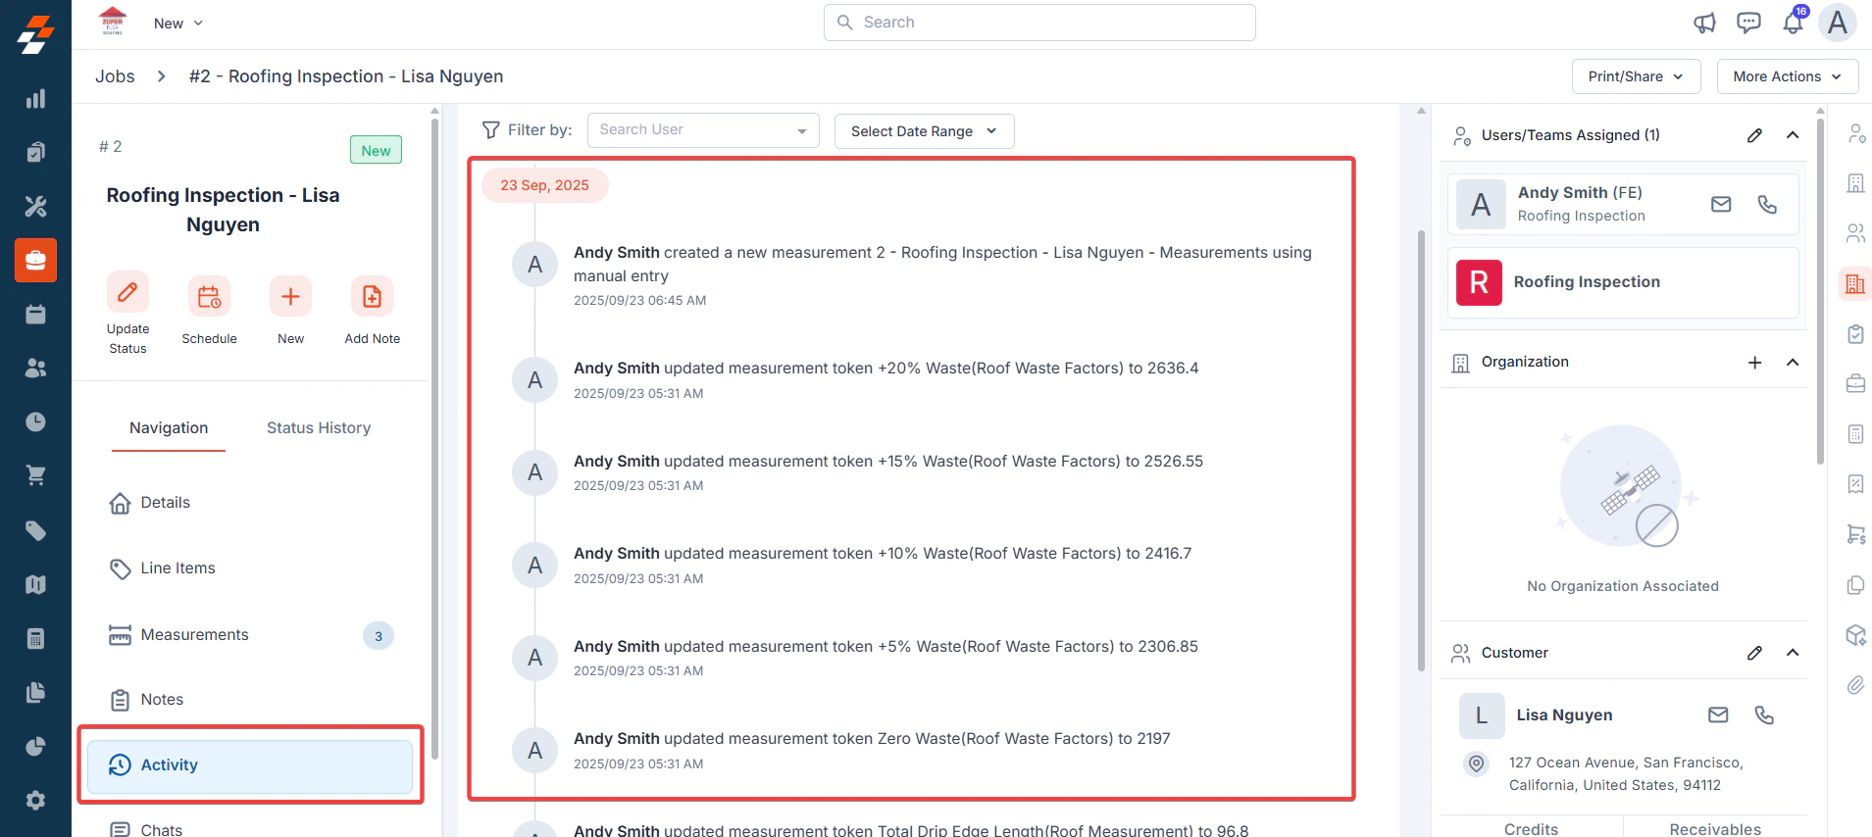This screenshot has width=1872, height=837.
Task: Click the Add Note icon
Action: 372,296
